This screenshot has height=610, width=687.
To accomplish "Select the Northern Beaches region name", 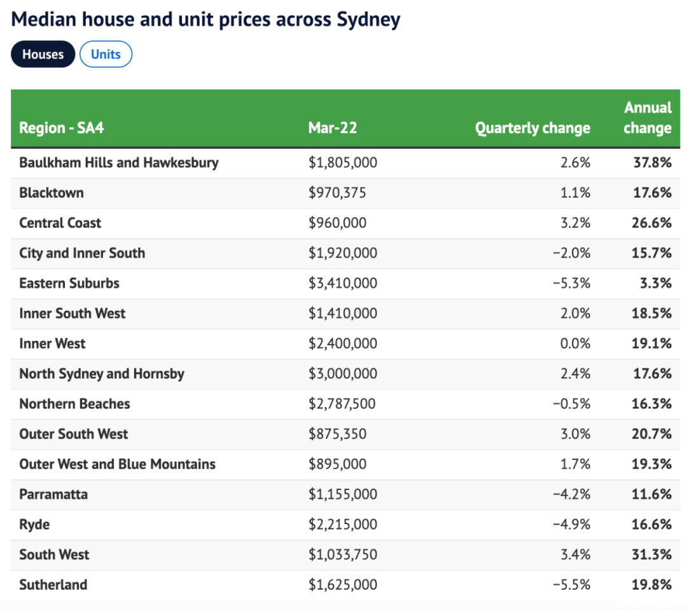I will (x=74, y=404).
